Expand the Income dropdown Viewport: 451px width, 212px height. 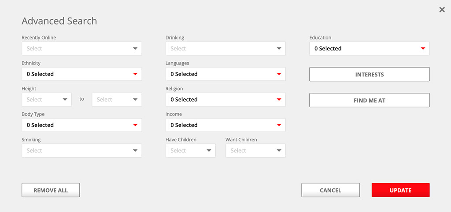click(x=225, y=125)
